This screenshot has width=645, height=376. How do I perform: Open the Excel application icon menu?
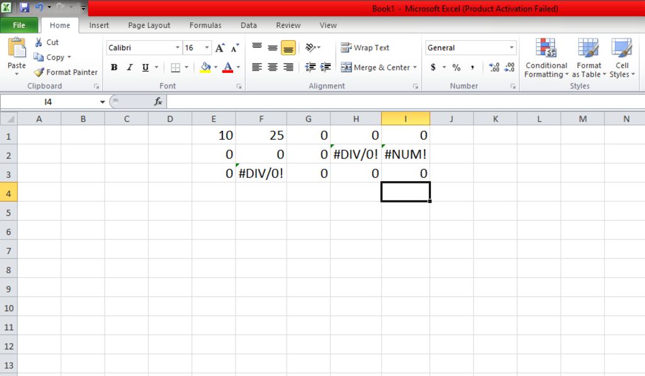coord(6,7)
